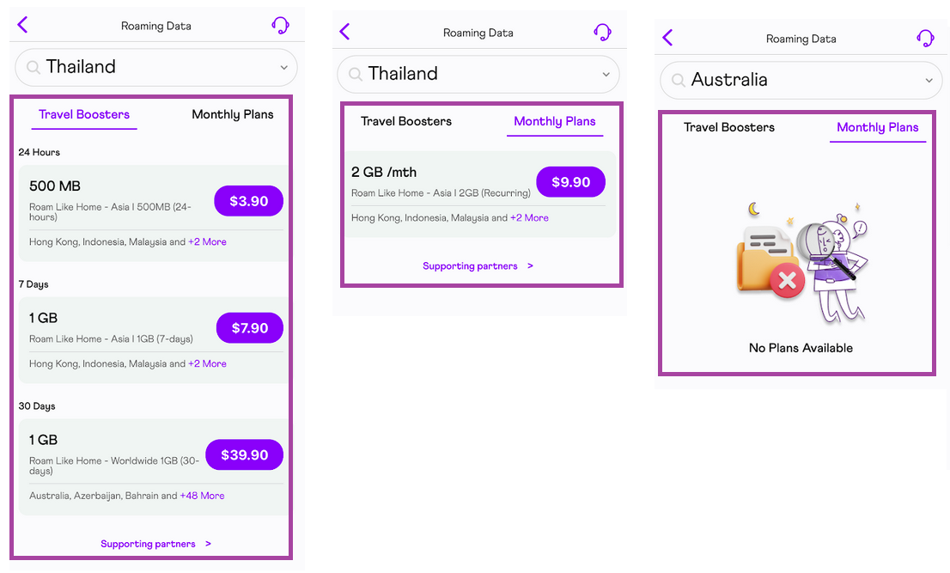Subscribe to $9.90 2 GB monthly plan

point(570,182)
